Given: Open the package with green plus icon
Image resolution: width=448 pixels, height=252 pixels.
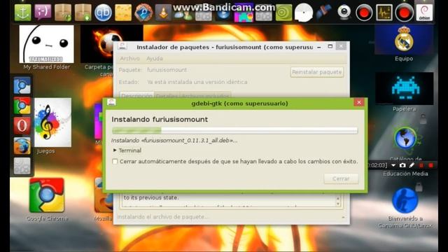Looking at the screenshot, I should [83, 13].
